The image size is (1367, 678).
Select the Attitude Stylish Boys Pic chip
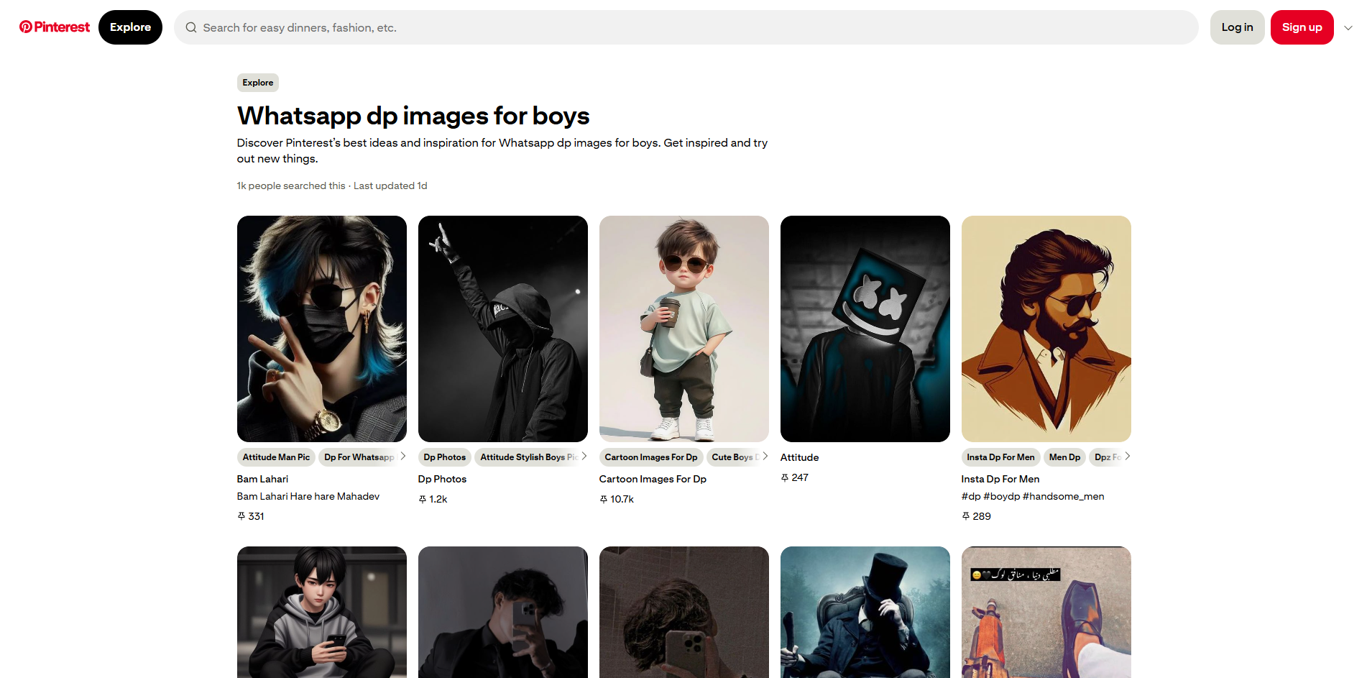(528, 457)
